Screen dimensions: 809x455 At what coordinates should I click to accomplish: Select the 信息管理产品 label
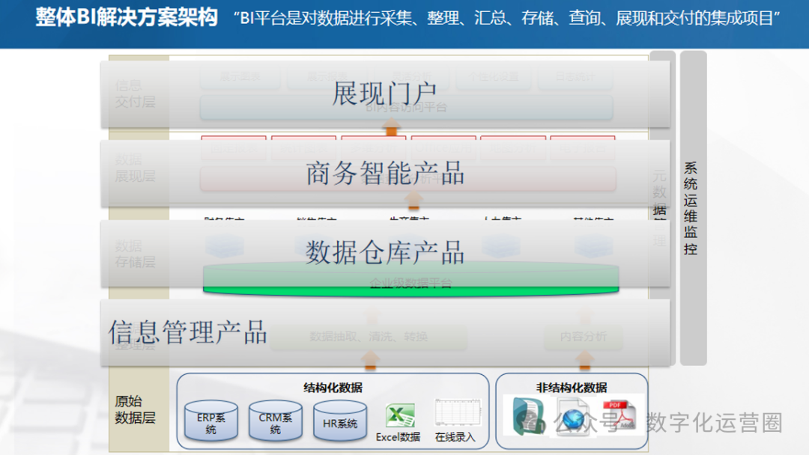[188, 332]
